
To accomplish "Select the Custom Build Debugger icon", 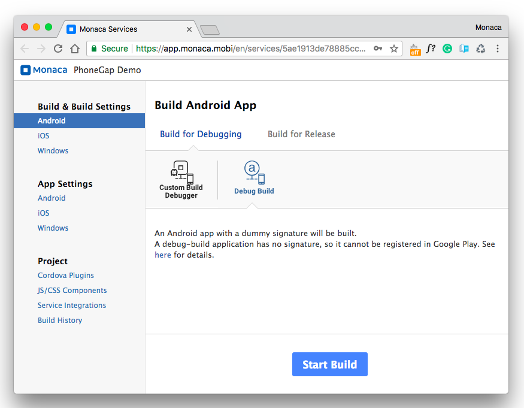I will tap(181, 172).
